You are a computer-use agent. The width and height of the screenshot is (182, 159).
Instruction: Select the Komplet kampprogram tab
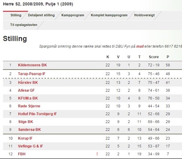[x=109, y=15]
